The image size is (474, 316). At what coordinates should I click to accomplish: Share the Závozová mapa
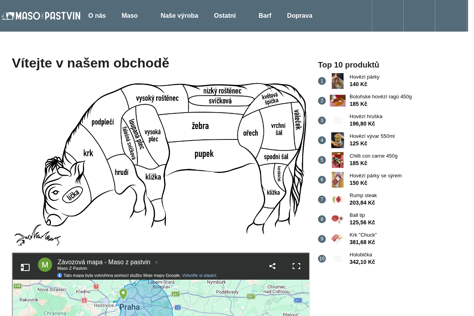(273, 266)
